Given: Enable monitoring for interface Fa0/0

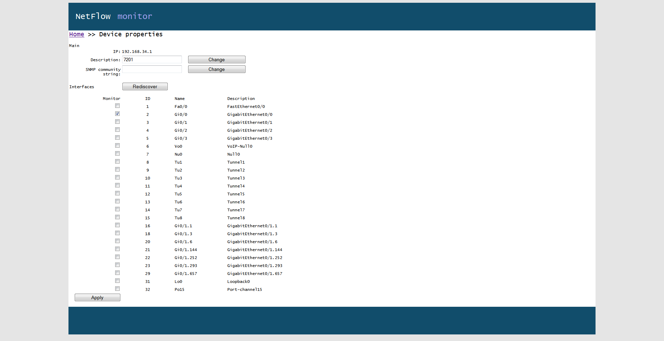Looking at the screenshot, I should (117, 106).
